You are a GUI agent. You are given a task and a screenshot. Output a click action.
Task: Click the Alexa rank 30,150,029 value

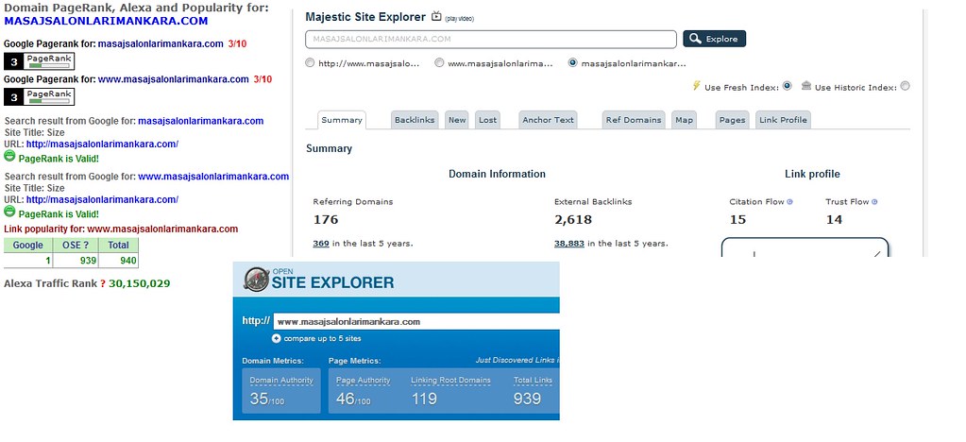point(139,283)
